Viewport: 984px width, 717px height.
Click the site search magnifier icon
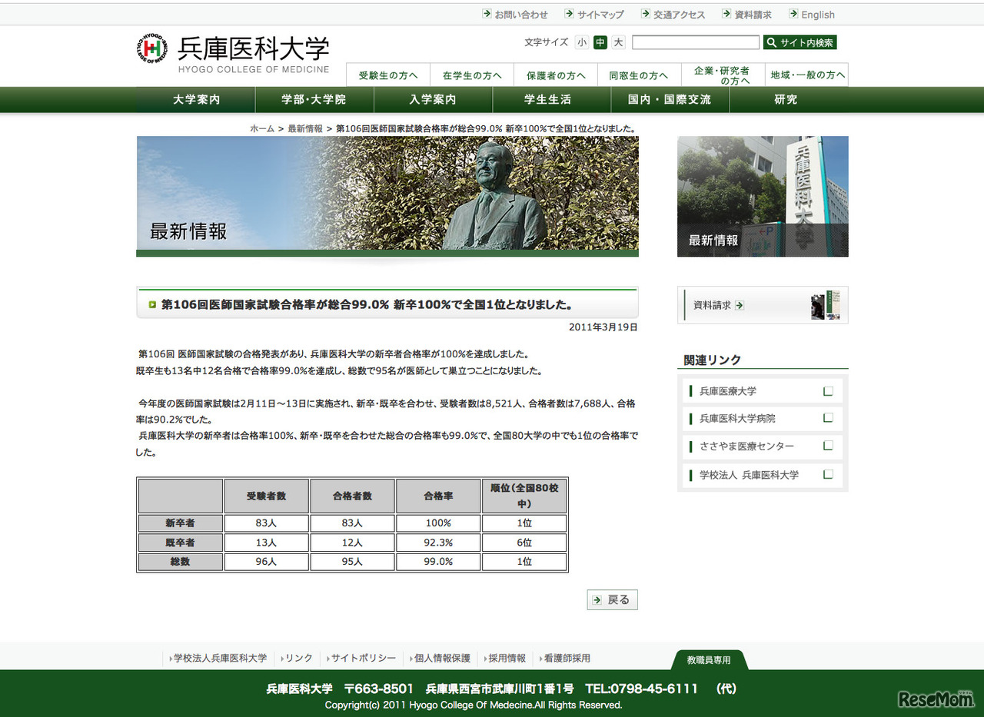773,42
